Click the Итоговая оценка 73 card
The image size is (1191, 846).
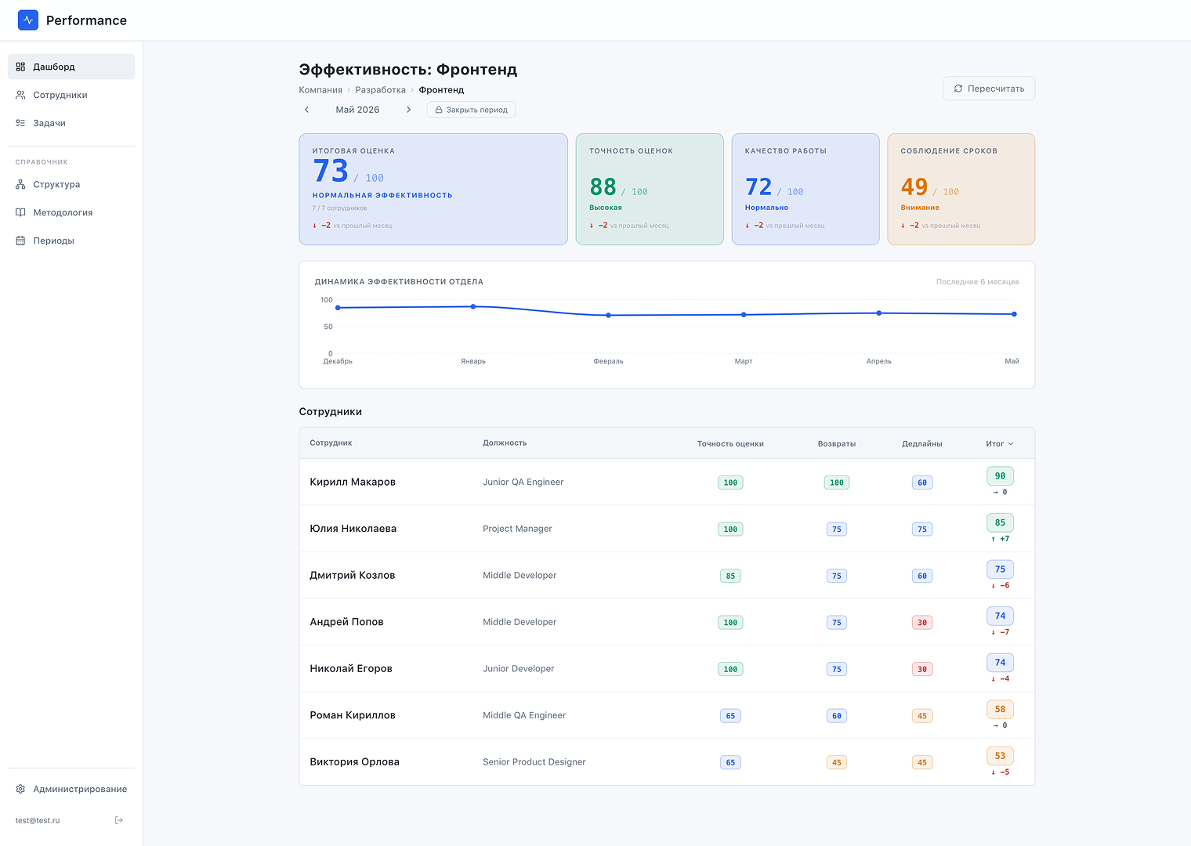tap(433, 189)
